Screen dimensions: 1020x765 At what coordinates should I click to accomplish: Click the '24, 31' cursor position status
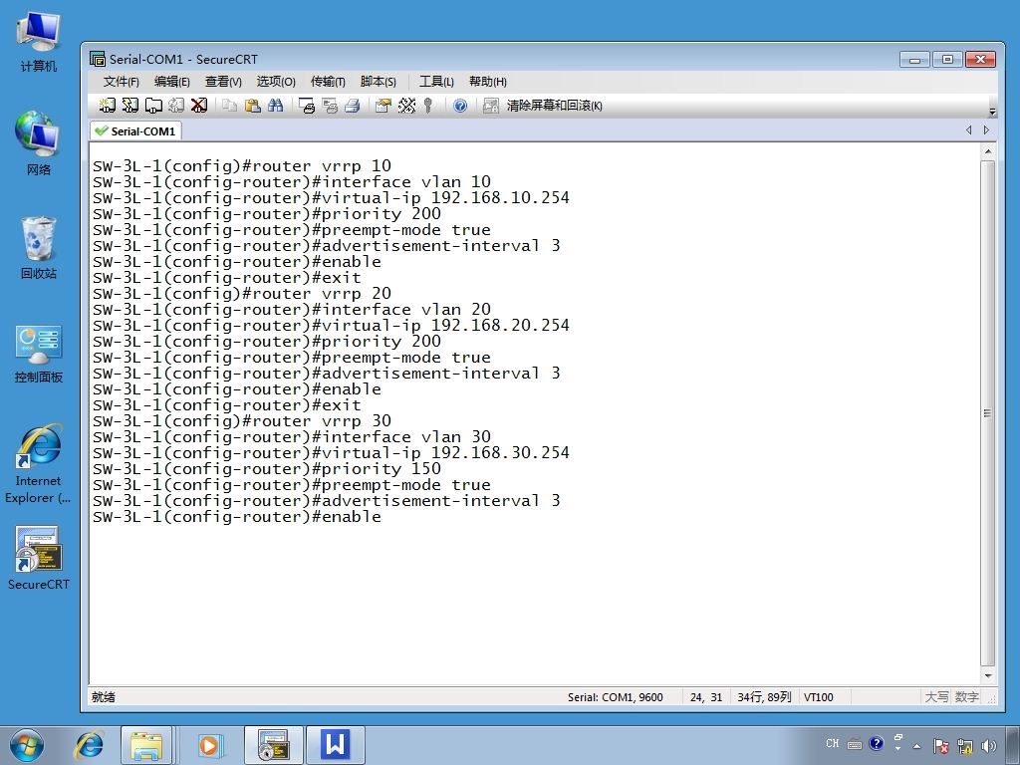pos(706,697)
